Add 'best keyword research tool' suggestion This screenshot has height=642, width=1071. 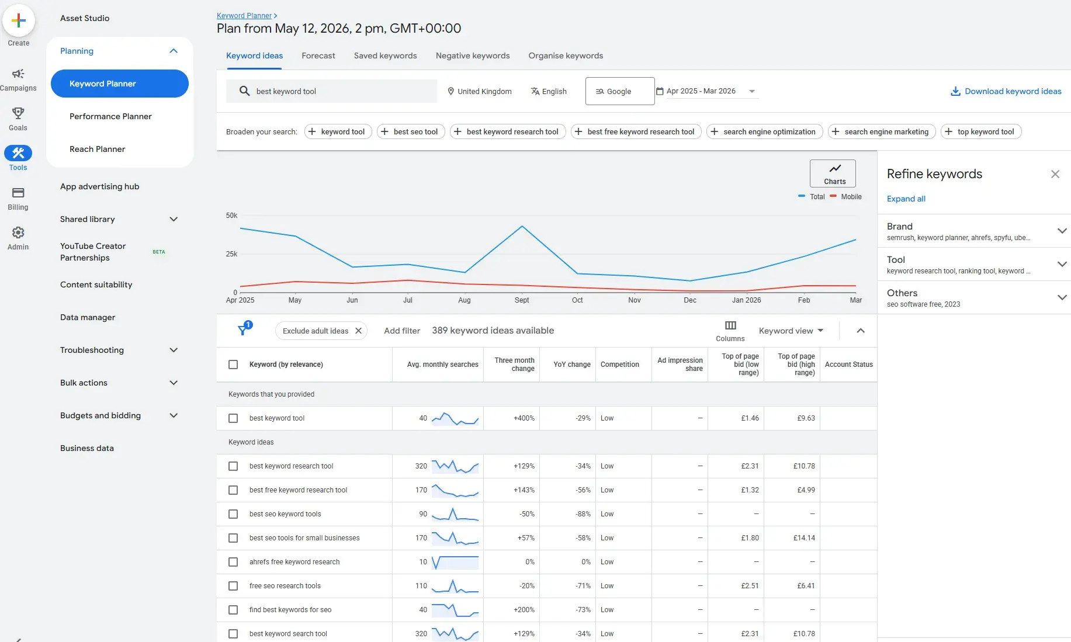pyautogui.click(x=508, y=131)
